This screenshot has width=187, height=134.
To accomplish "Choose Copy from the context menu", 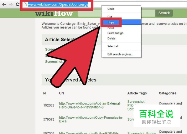I will point(121,22).
